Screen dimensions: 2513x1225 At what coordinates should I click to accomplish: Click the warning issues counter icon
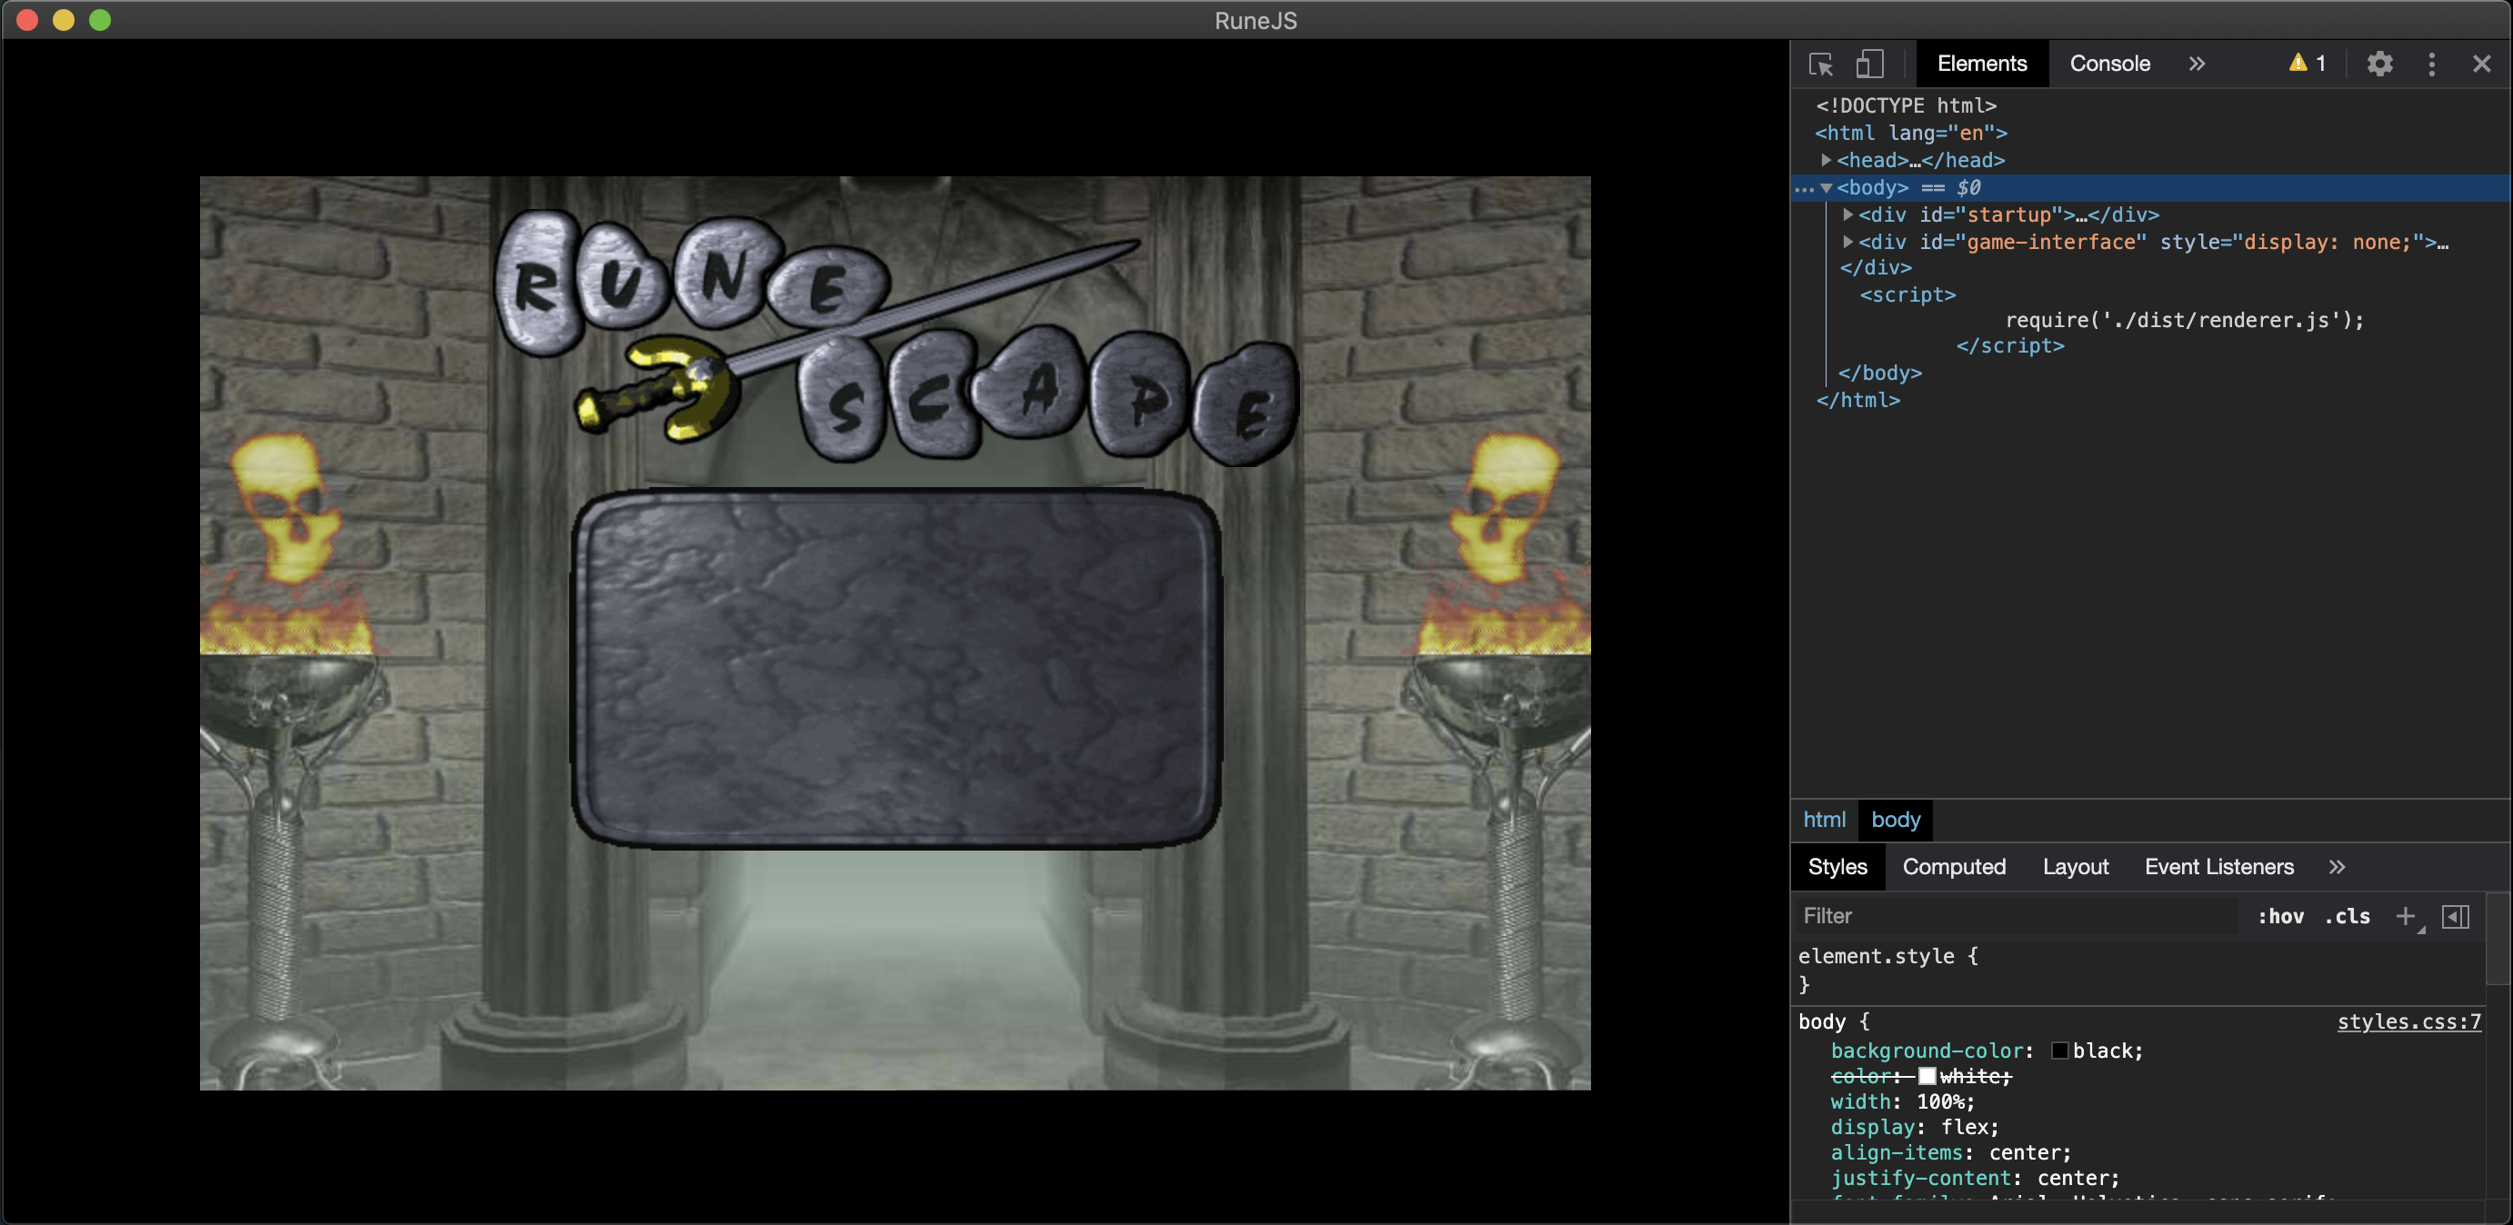point(2308,65)
